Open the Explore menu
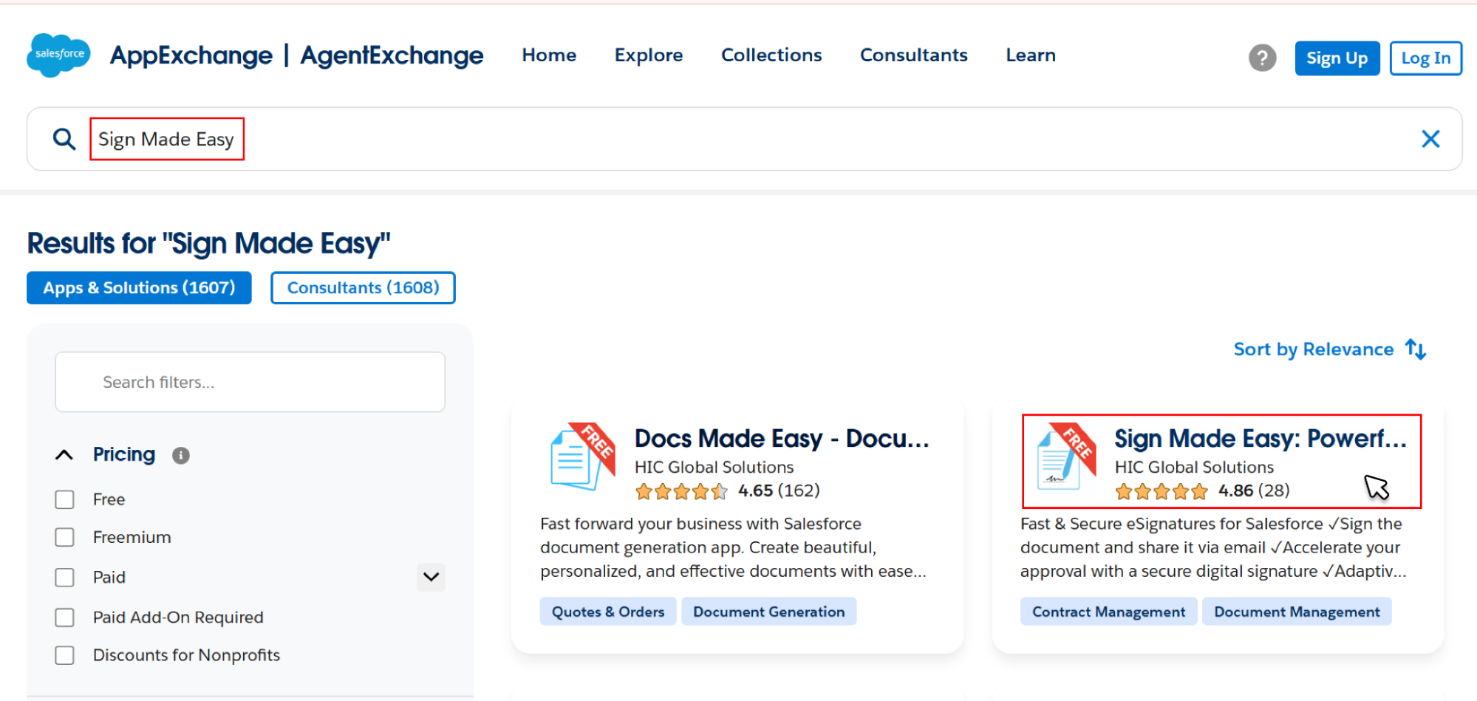Viewport: 1477px width, 701px height. pos(648,55)
